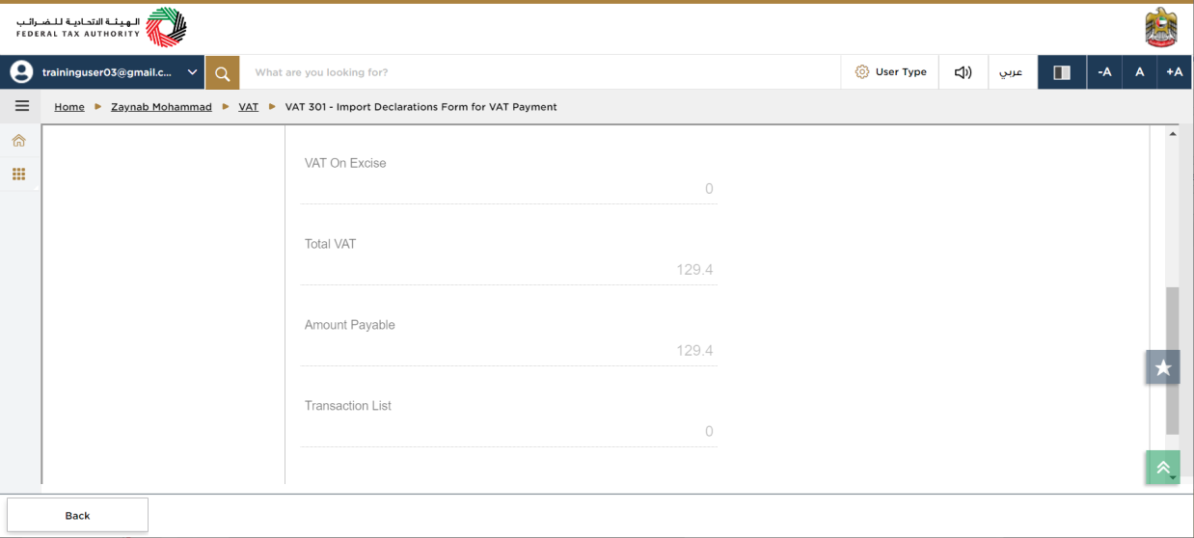This screenshot has width=1194, height=538.
Task: Click the user profile avatar icon
Action: click(21, 72)
